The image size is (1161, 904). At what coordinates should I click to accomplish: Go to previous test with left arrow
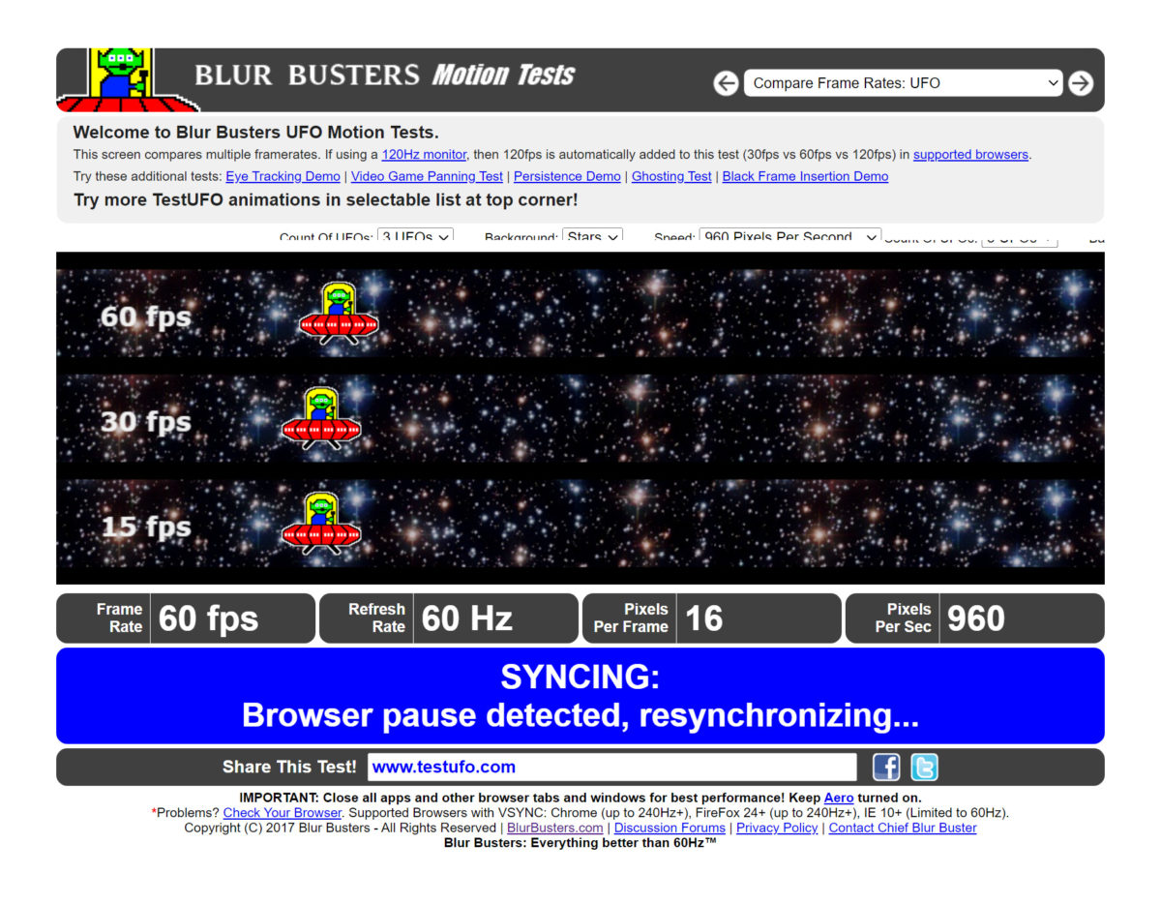(x=727, y=83)
